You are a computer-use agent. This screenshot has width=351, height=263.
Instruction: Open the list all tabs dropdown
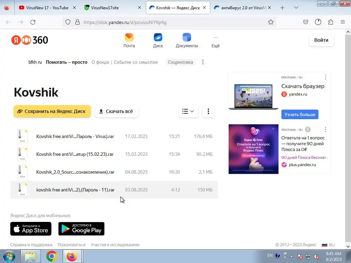pyautogui.click(x=296, y=8)
